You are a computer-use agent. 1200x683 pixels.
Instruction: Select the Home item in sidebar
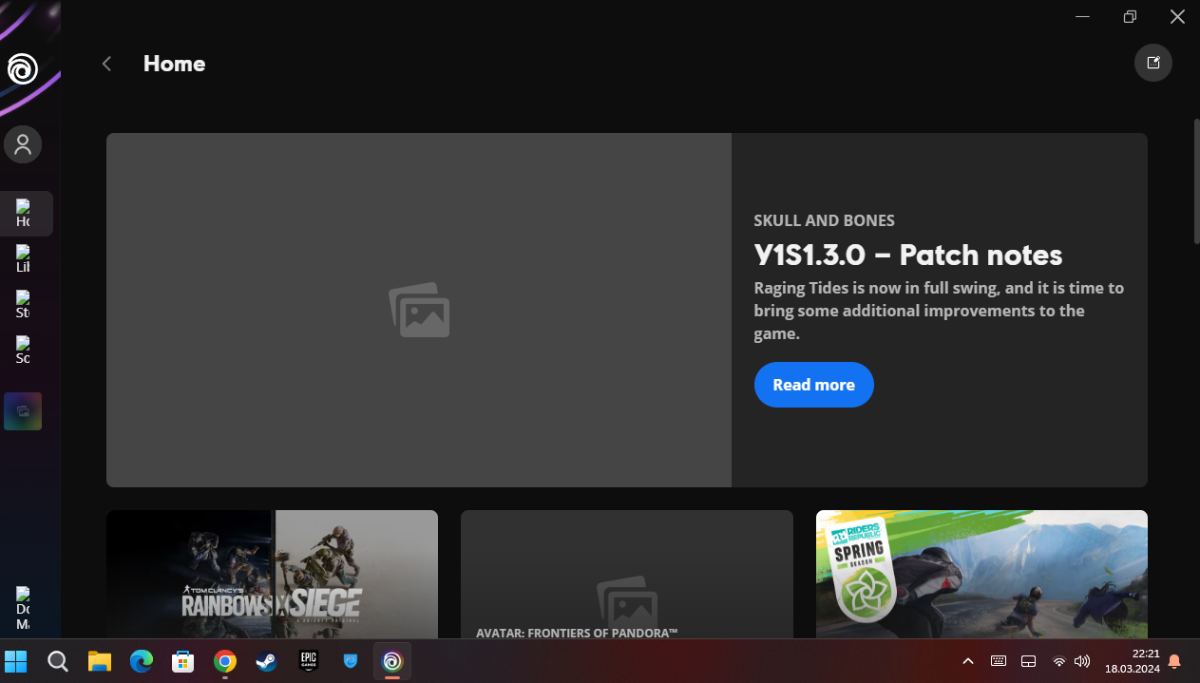(27, 214)
